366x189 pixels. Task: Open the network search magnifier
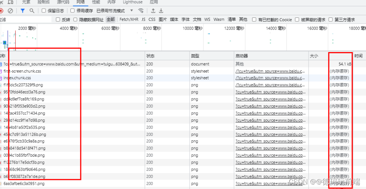click(x=32, y=11)
